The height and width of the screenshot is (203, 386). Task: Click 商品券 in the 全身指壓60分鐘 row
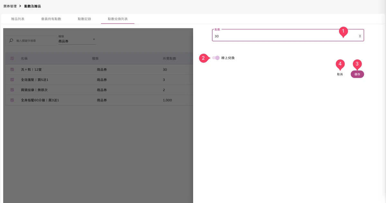pyautogui.click(x=102, y=100)
